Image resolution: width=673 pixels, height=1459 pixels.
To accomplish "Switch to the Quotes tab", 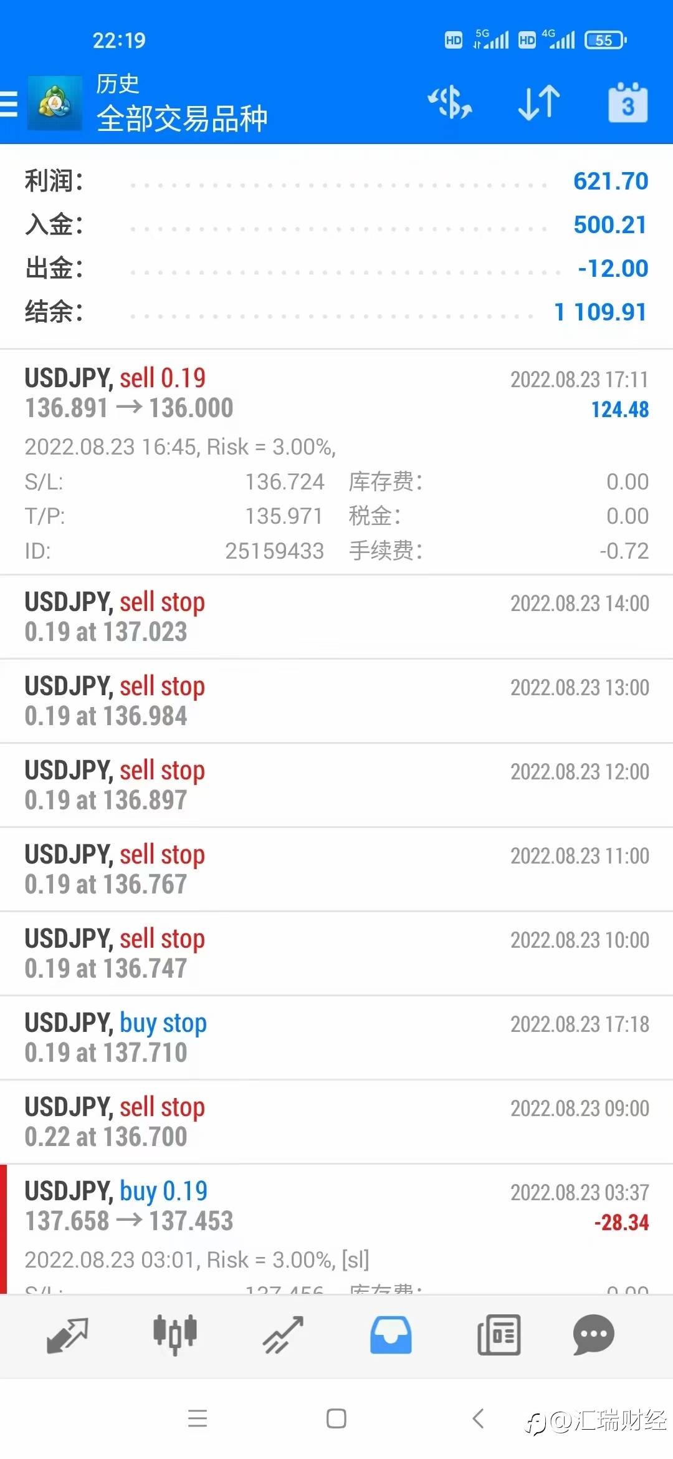I will click(x=67, y=1336).
